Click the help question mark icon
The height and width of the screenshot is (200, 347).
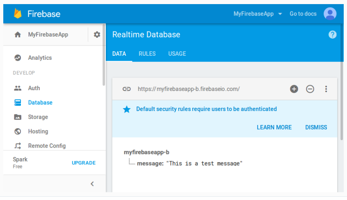(333, 35)
